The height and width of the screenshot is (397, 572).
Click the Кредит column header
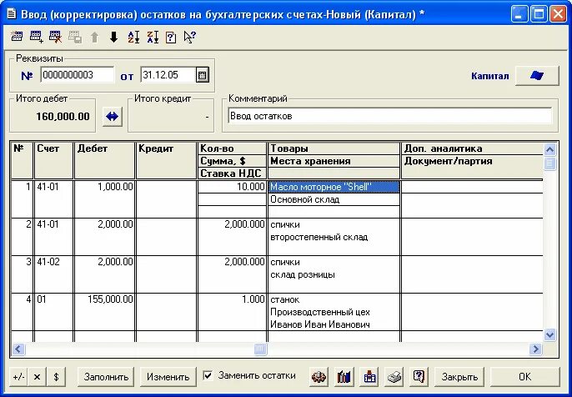pyautogui.click(x=166, y=161)
